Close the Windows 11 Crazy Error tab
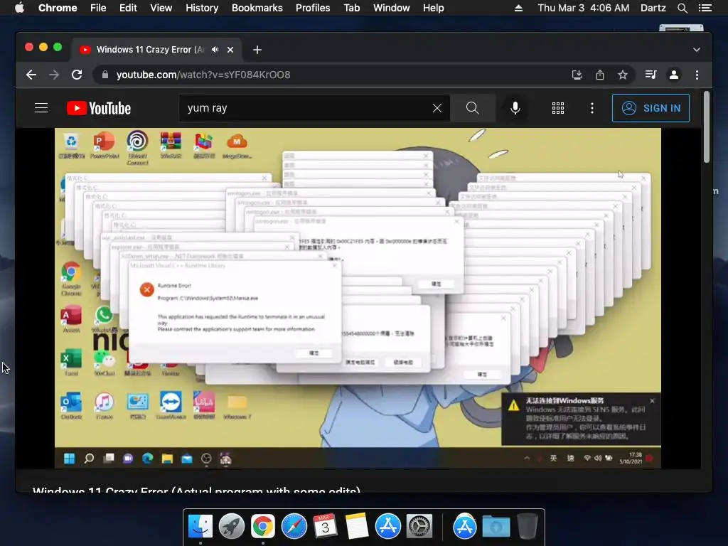Image resolution: width=728 pixels, height=546 pixels. coord(230,50)
